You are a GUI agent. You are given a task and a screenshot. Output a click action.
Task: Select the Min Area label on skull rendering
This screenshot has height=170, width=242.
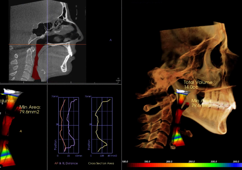pos(201,103)
